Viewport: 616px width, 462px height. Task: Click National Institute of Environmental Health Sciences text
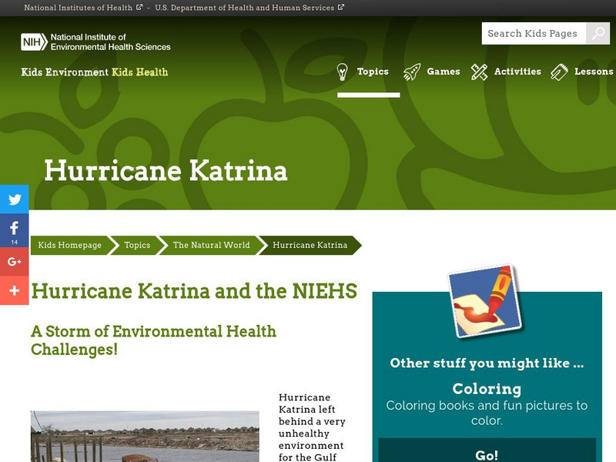tap(110, 42)
